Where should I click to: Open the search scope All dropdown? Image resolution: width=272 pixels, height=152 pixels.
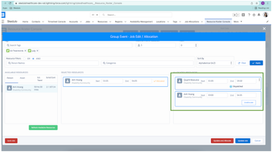pyautogui.click(x=95, y=15)
